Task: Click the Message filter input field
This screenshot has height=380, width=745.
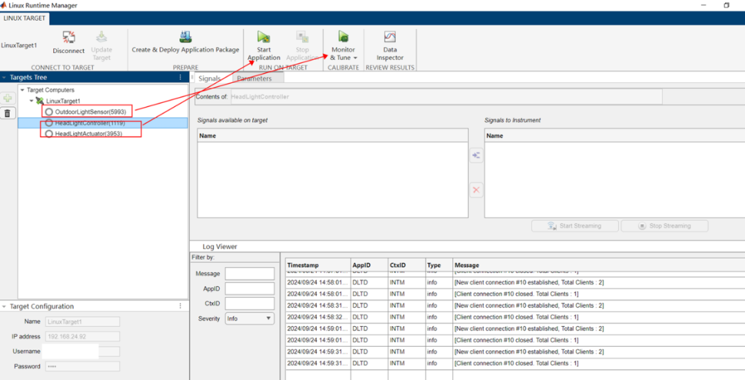Action: 250,274
